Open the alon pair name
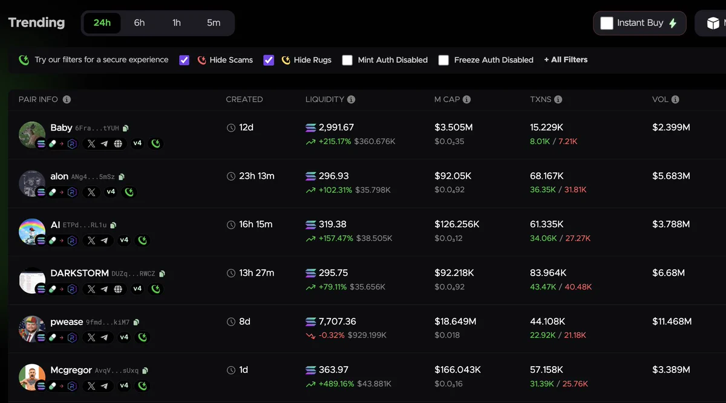Image resolution: width=726 pixels, height=403 pixels. [59, 176]
